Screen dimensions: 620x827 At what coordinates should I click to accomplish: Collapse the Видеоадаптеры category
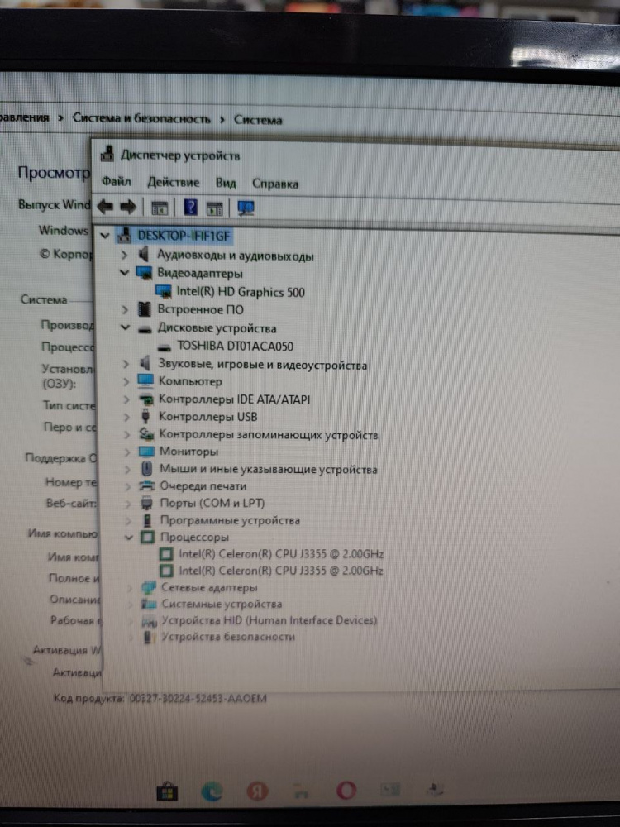[125, 272]
